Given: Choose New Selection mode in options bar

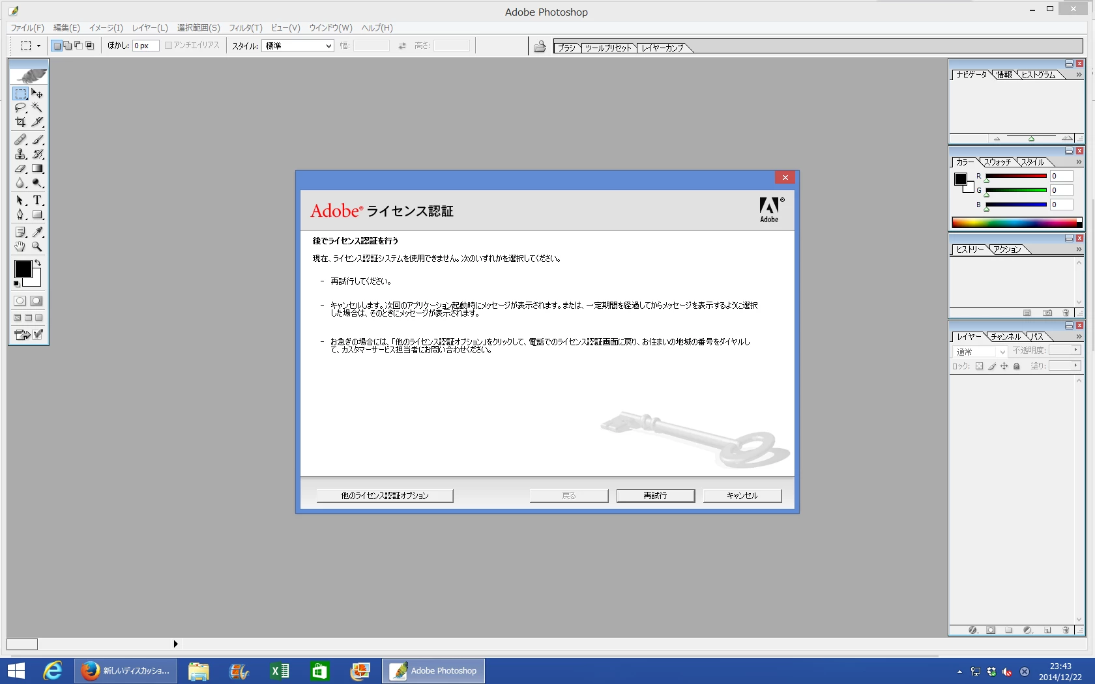Looking at the screenshot, I should click(57, 46).
